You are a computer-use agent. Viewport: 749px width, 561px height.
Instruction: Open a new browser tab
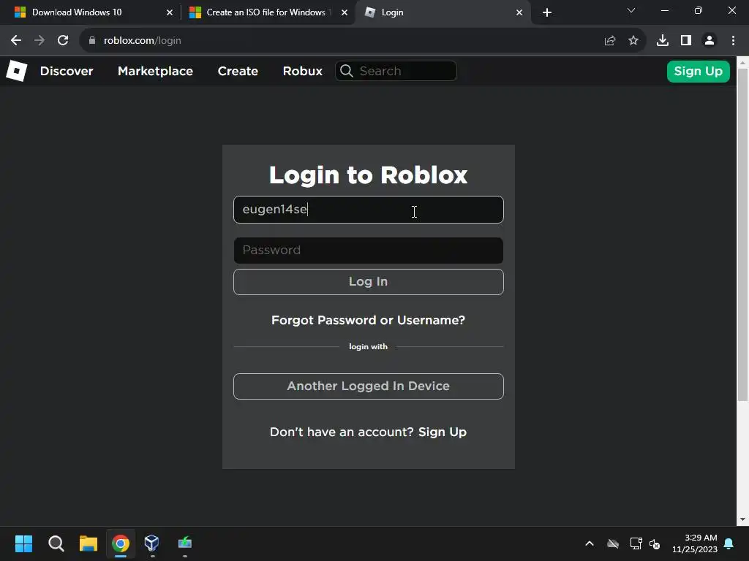point(547,12)
